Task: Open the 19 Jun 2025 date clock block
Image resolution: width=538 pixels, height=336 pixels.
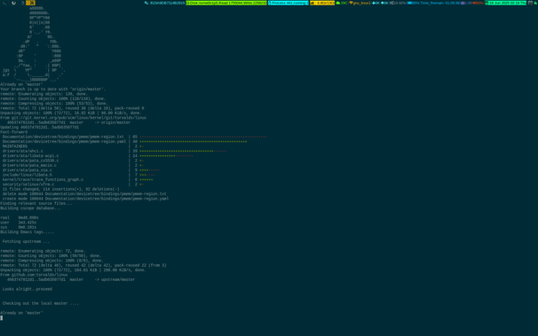Action: click(506, 3)
